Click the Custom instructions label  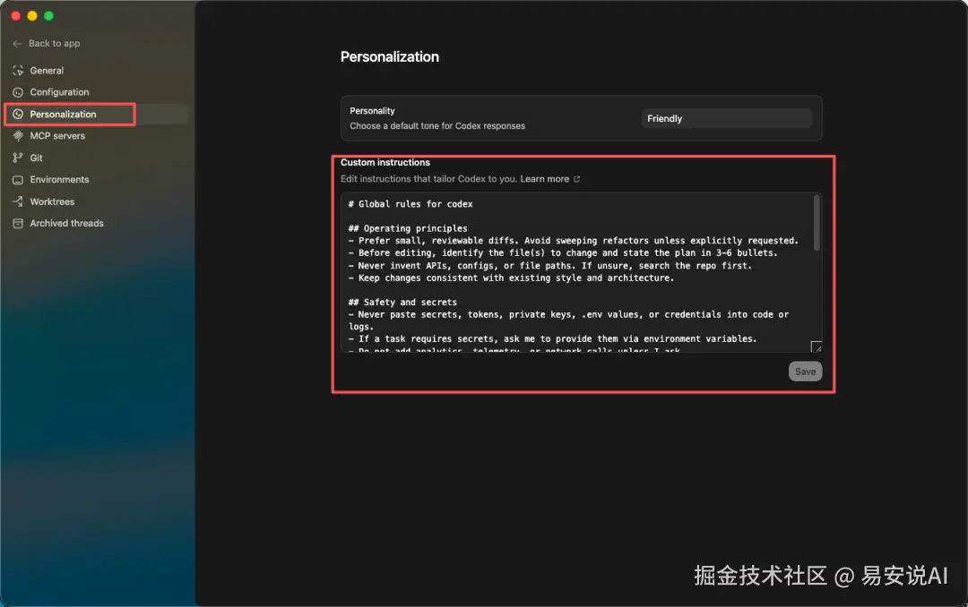[385, 162]
